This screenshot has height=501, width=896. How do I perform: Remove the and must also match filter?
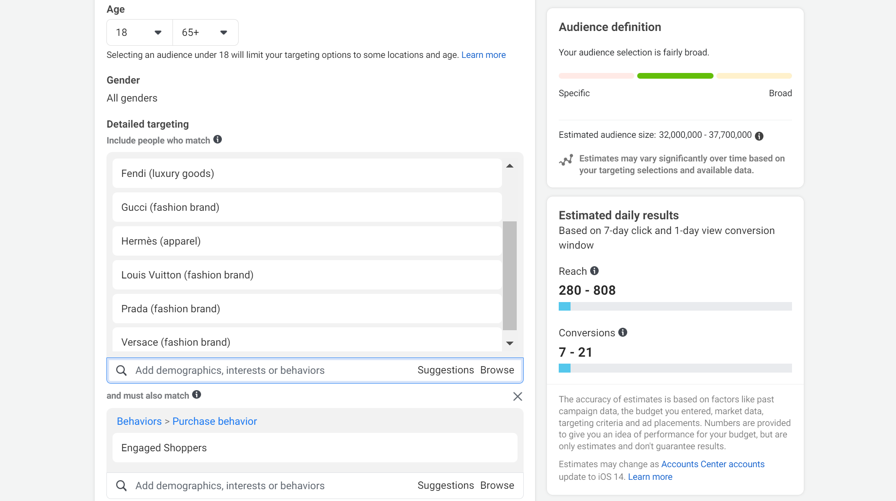(518, 396)
